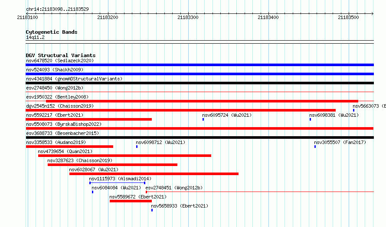Open nsv3055507 (Fan2017) label

(x=340, y=142)
